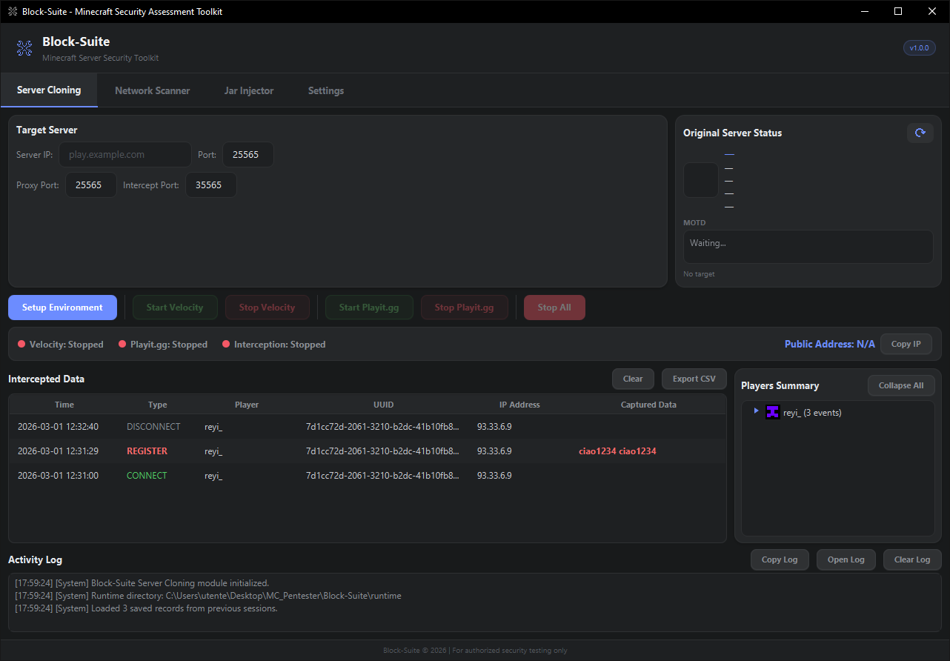Screen dimensions: 950x661
Task: Click the server favicon placeholder square
Action: point(700,179)
